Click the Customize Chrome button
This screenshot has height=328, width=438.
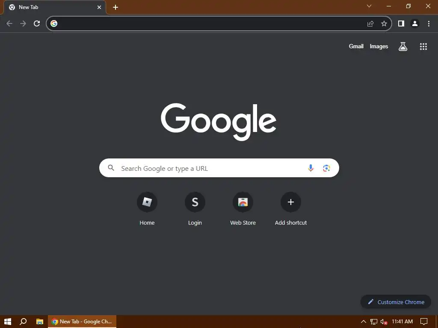pyautogui.click(x=396, y=302)
